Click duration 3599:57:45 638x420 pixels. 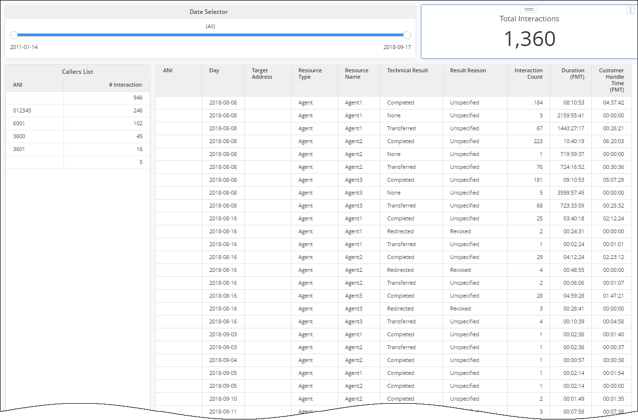571,193
